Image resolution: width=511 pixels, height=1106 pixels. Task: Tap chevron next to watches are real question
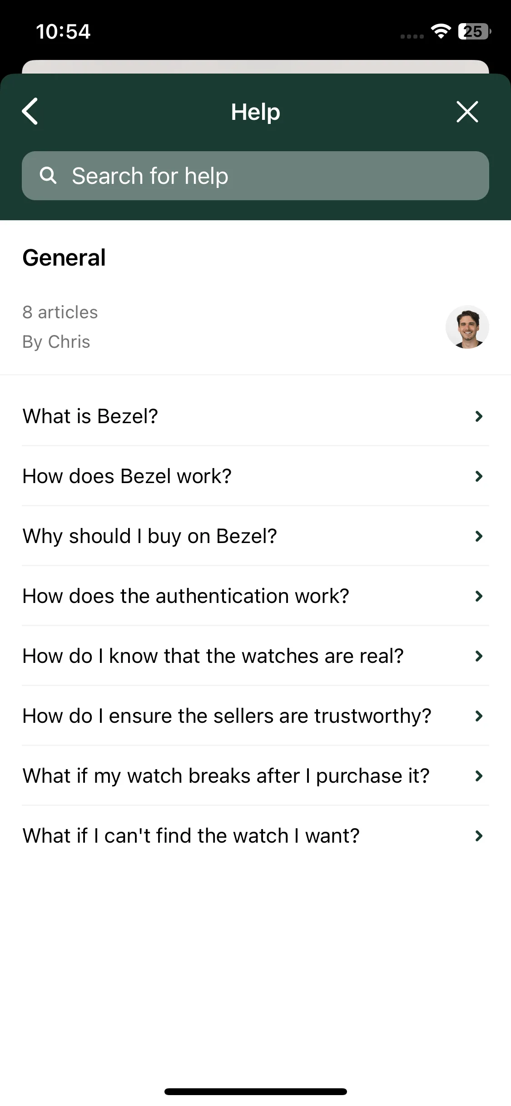(479, 656)
